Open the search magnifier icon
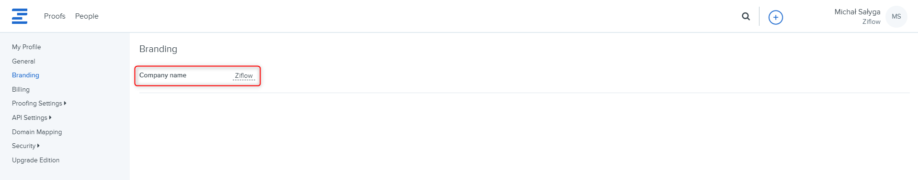Image resolution: width=918 pixels, height=180 pixels. click(x=746, y=16)
